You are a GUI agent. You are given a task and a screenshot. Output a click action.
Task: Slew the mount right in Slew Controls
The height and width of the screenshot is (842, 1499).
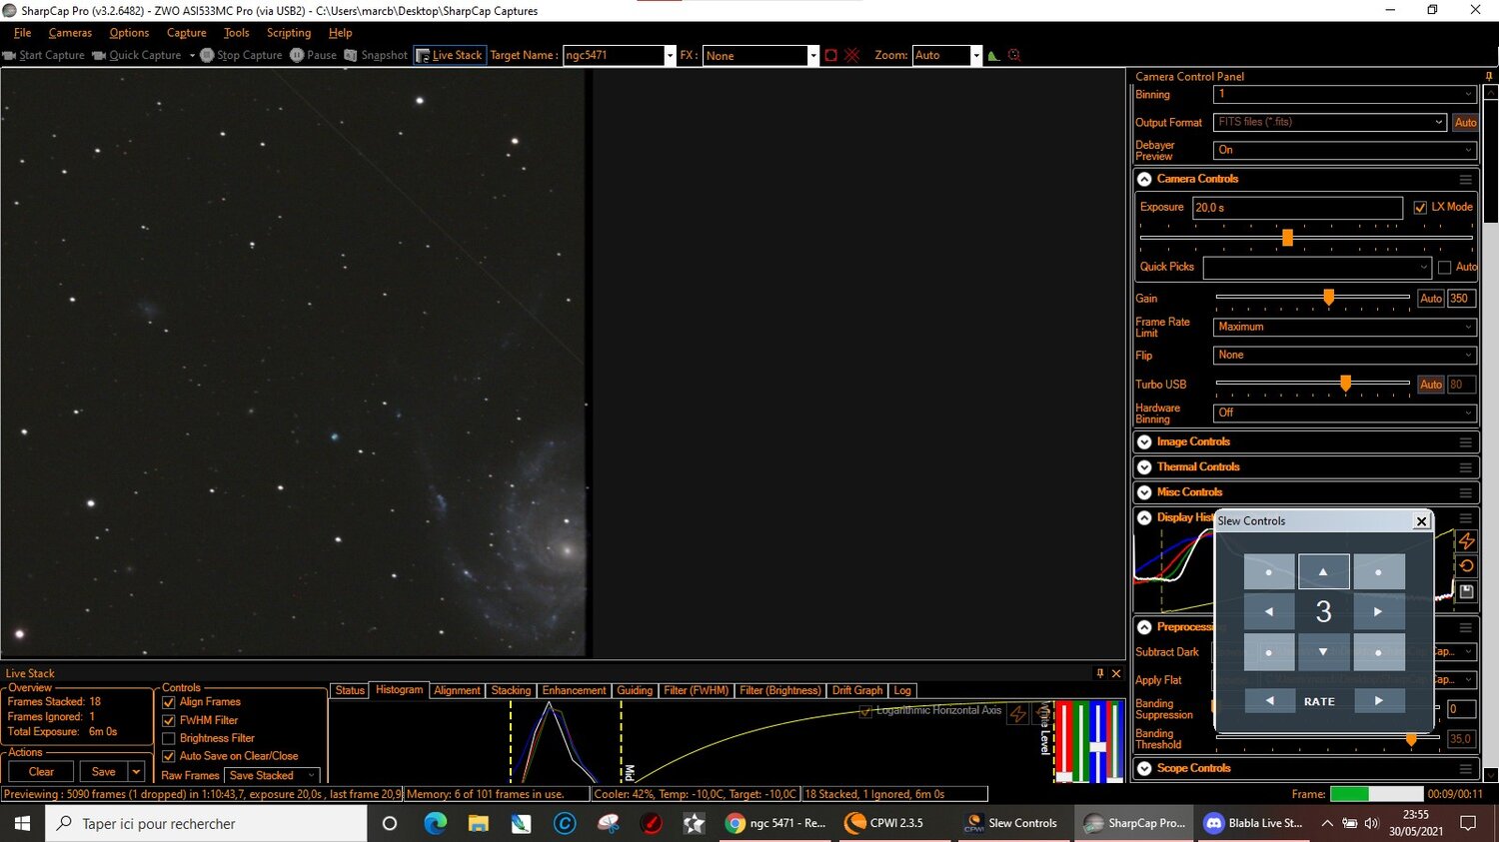click(1378, 611)
